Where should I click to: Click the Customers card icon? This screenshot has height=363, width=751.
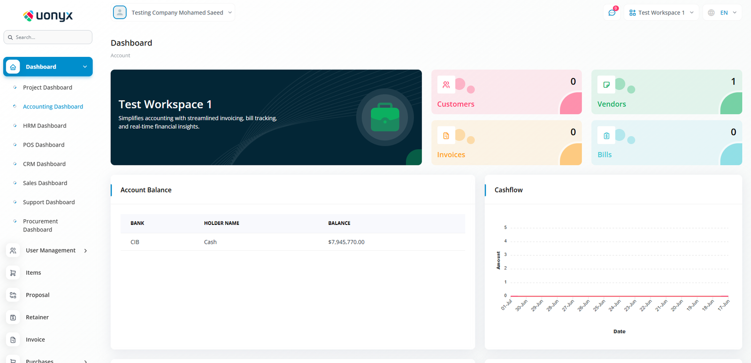click(446, 85)
